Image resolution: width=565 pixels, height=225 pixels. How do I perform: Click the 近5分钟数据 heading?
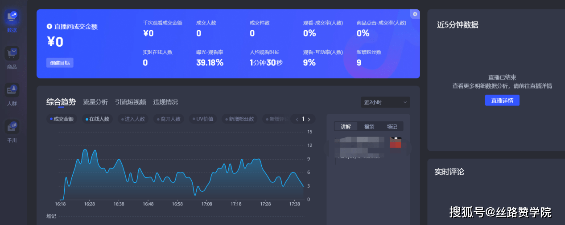458,25
